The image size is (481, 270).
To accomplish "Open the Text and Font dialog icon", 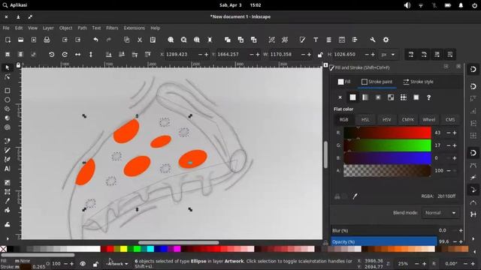I will (x=316, y=40).
